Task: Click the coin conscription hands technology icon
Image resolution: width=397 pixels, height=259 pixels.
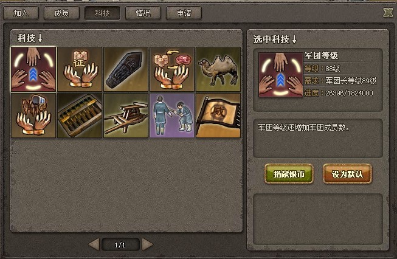Action: pos(80,69)
